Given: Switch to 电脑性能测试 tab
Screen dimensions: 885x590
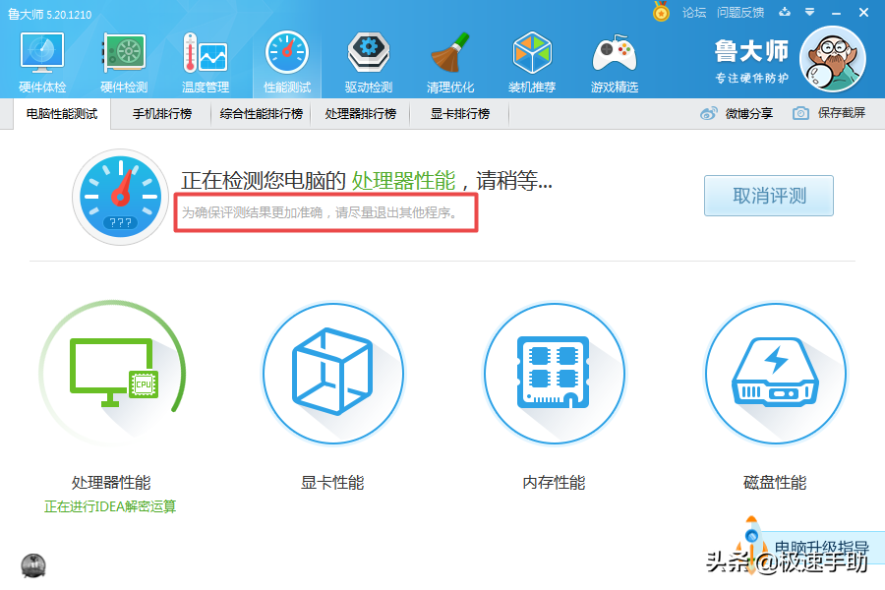Looking at the screenshot, I should click(62, 113).
